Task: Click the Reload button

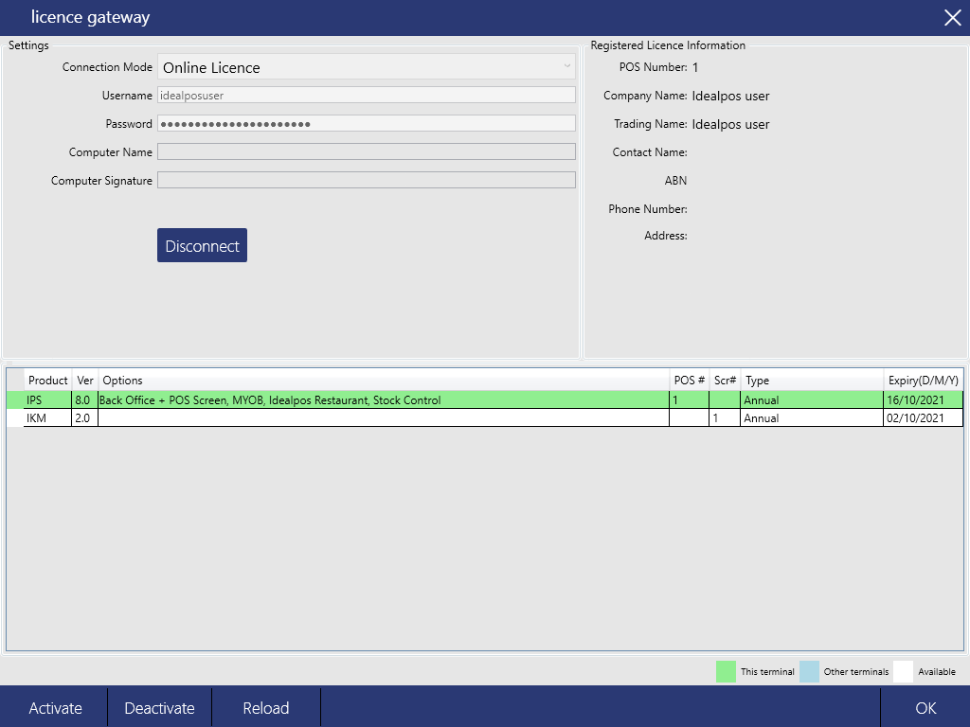Action: 265,707
